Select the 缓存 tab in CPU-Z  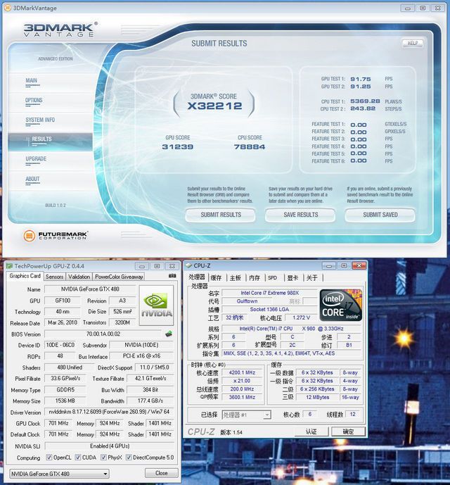pyautogui.click(x=216, y=278)
